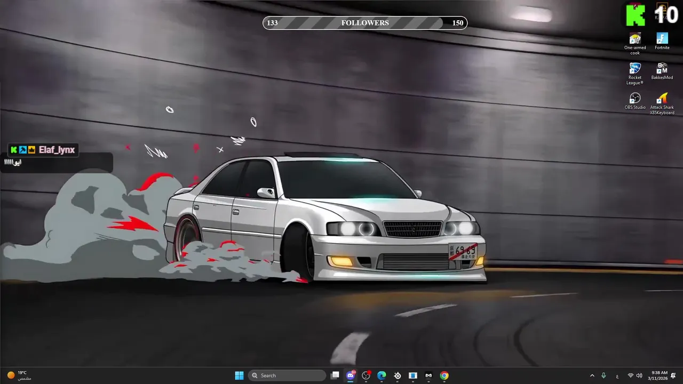The width and height of the screenshot is (683, 384).
Task: Open the 19°C weather widget
Action: [x=19, y=375]
